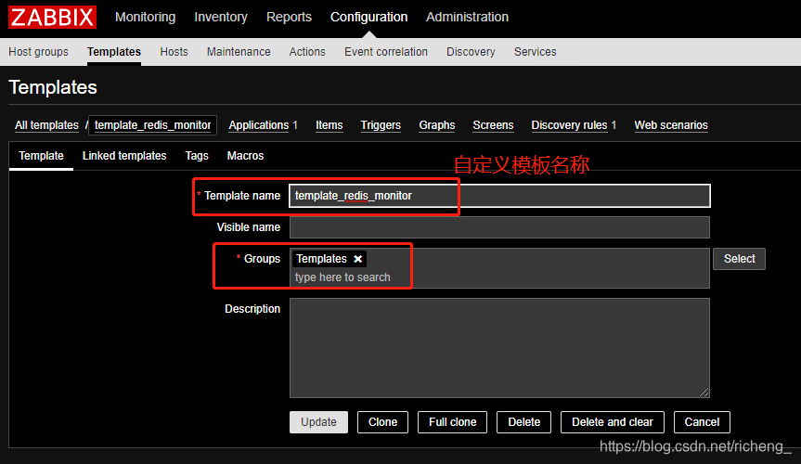Image resolution: width=801 pixels, height=464 pixels.
Task: Click the Description text area
Action: click(x=499, y=348)
